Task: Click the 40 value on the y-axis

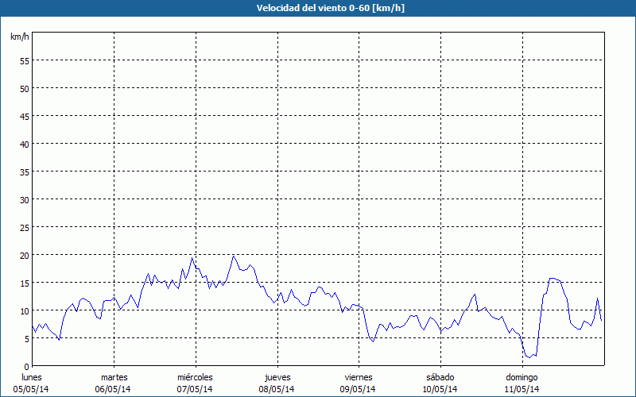Action: click(24, 144)
